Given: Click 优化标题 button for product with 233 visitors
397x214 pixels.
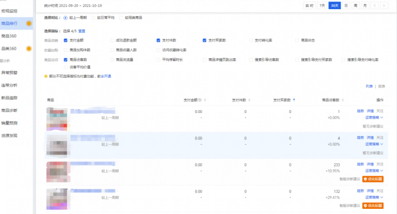Looking at the screenshot, I should coord(373,179).
